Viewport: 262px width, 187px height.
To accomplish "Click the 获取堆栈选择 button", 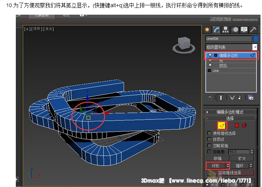I will pyautogui.click(x=230, y=173).
